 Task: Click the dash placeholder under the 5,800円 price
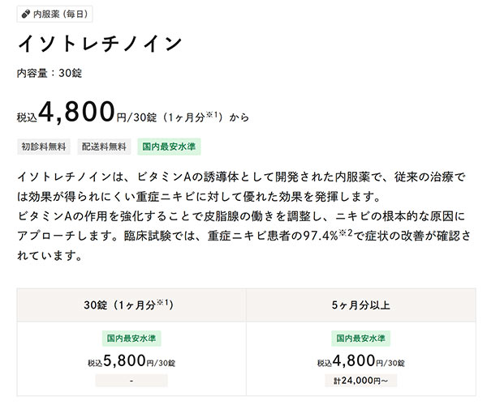pyautogui.click(x=131, y=381)
